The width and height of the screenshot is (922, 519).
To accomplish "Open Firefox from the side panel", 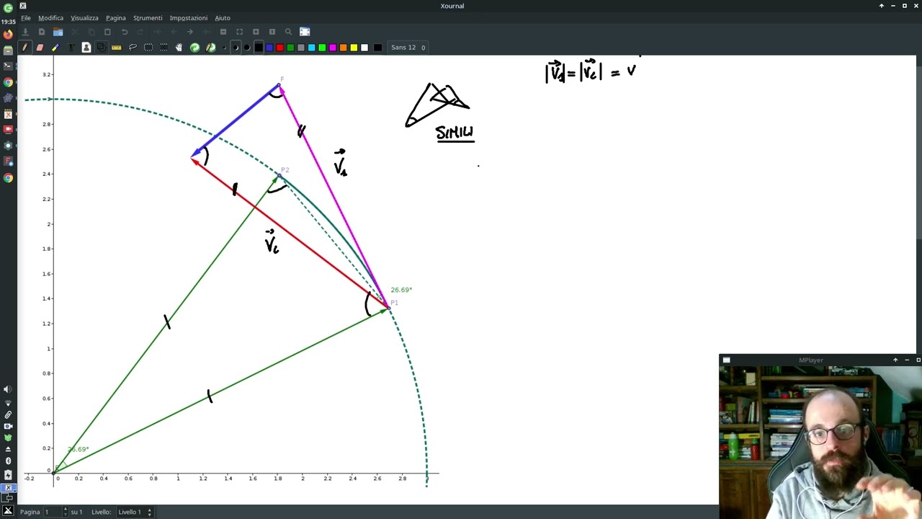I will click(x=8, y=34).
